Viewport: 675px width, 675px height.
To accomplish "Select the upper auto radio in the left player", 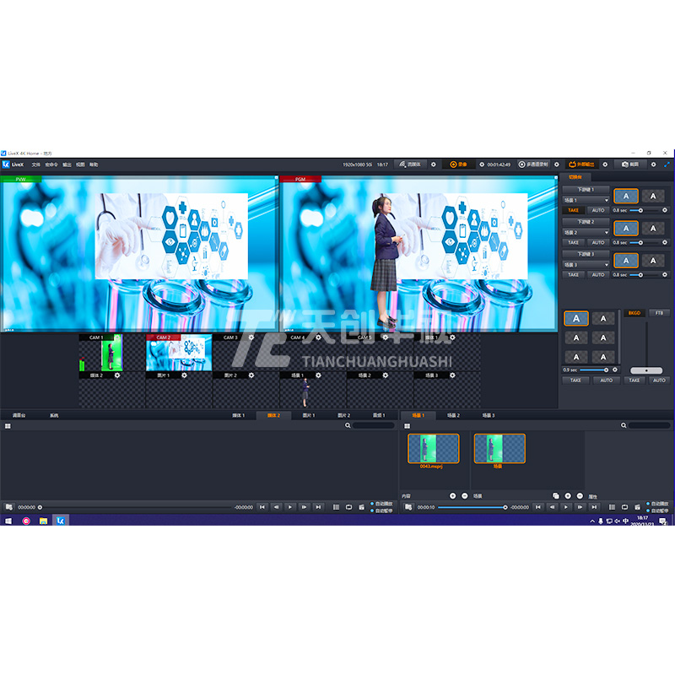I will click(372, 504).
